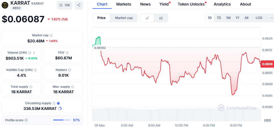Open the Token Unlocks tab
The image size is (274, 127).
(x=191, y=4)
